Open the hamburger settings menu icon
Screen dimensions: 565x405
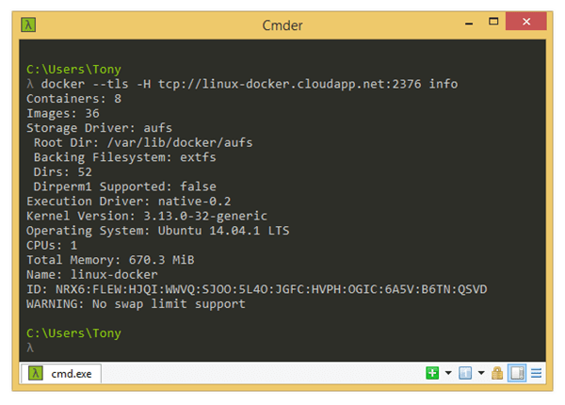click(536, 373)
